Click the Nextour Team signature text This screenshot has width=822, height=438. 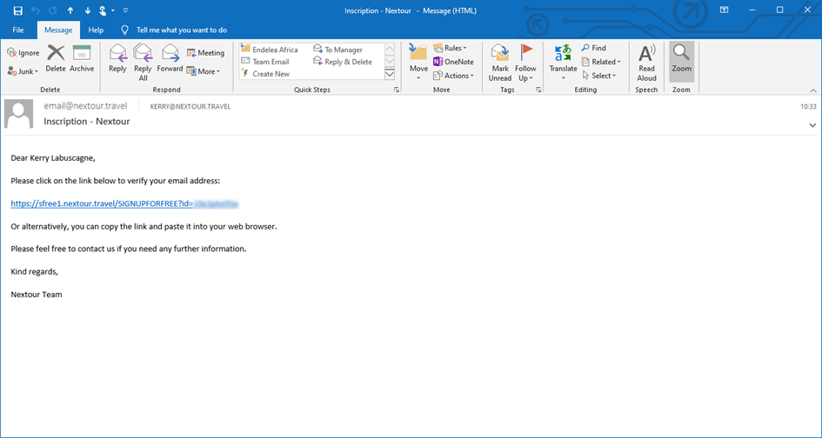point(37,295)
